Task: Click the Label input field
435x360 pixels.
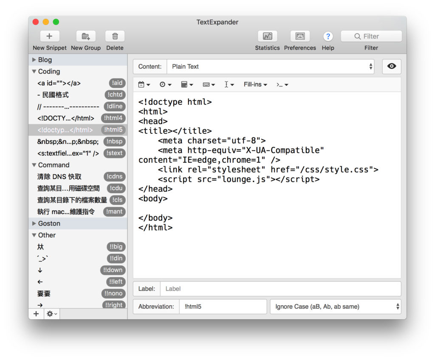Action: click(280, 289)
